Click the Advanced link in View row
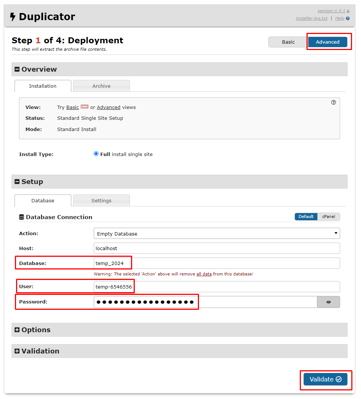 [109, 107]
